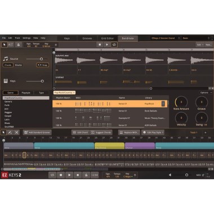Image resolution: width=214 pixels, height=214 pixels.
Task: Click the Bandmate play button
Action: point(107,44)
